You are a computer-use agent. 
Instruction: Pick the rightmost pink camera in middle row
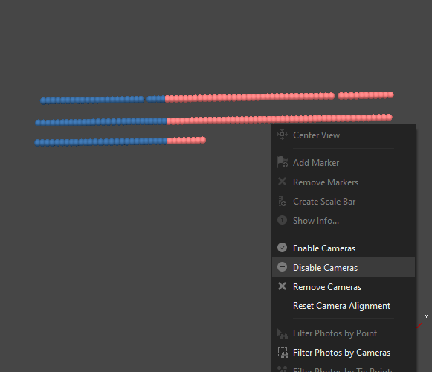(x=389, y=117)
